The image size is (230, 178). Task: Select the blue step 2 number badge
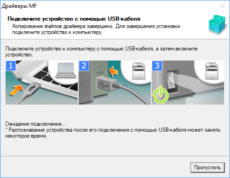84,66
